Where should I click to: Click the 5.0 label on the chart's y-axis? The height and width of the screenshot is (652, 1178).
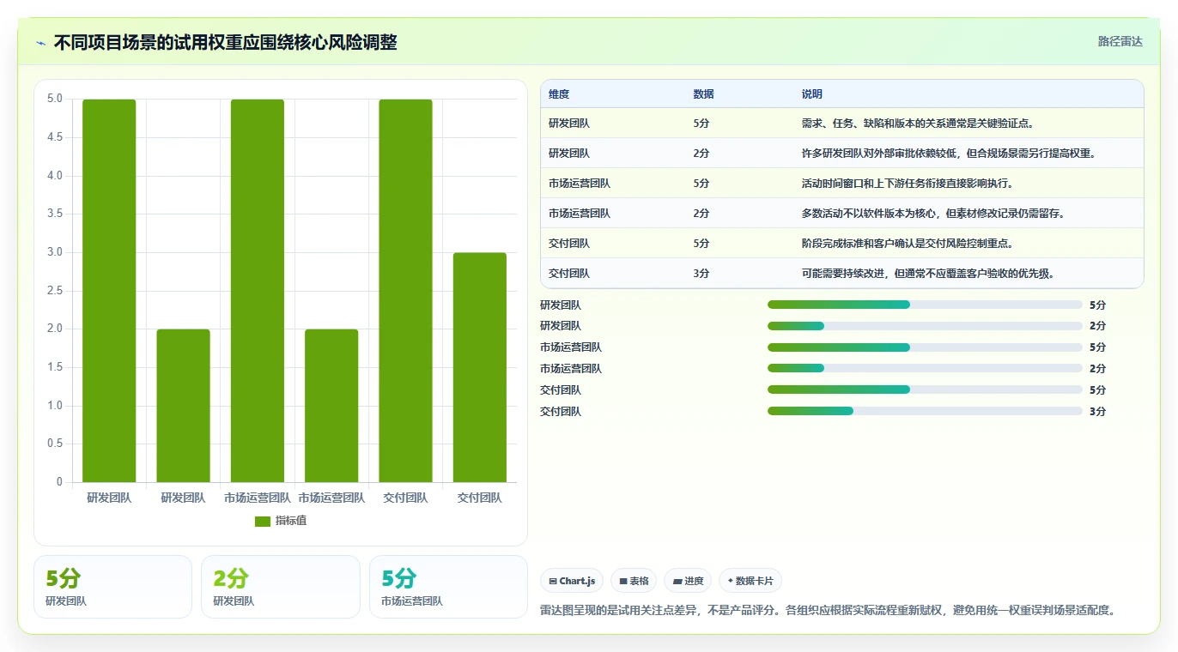click(x=55, y=99)
